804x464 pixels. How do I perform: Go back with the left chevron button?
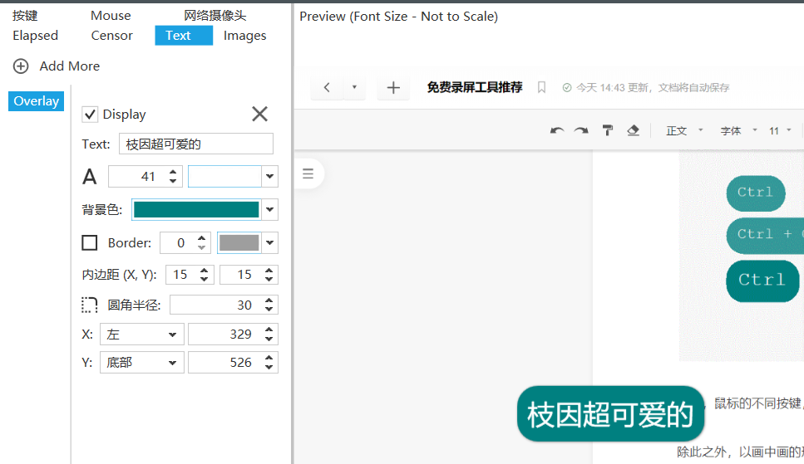point(327,87)
